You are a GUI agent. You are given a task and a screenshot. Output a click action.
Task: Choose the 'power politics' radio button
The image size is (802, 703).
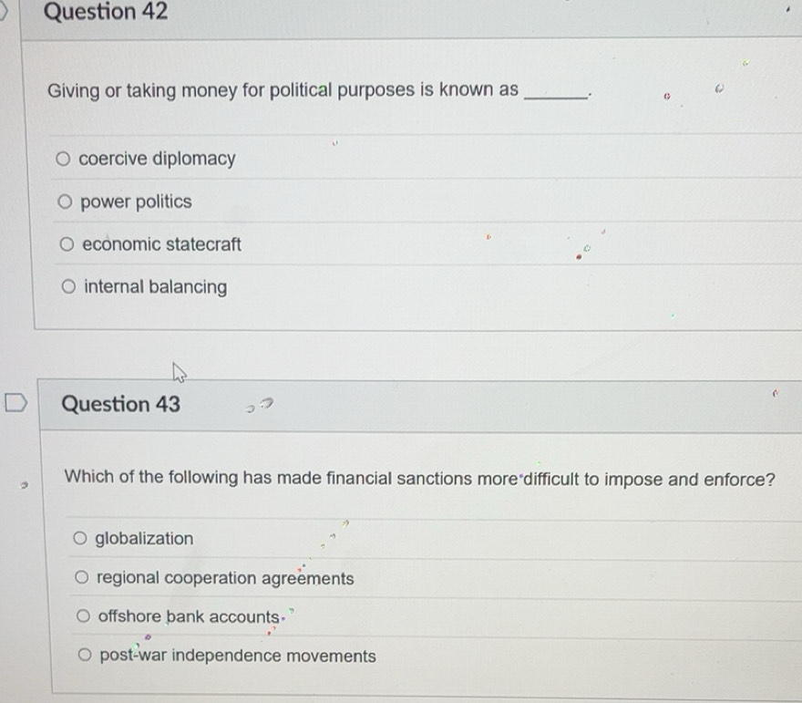pyautogui.click(x=65, y=202)
